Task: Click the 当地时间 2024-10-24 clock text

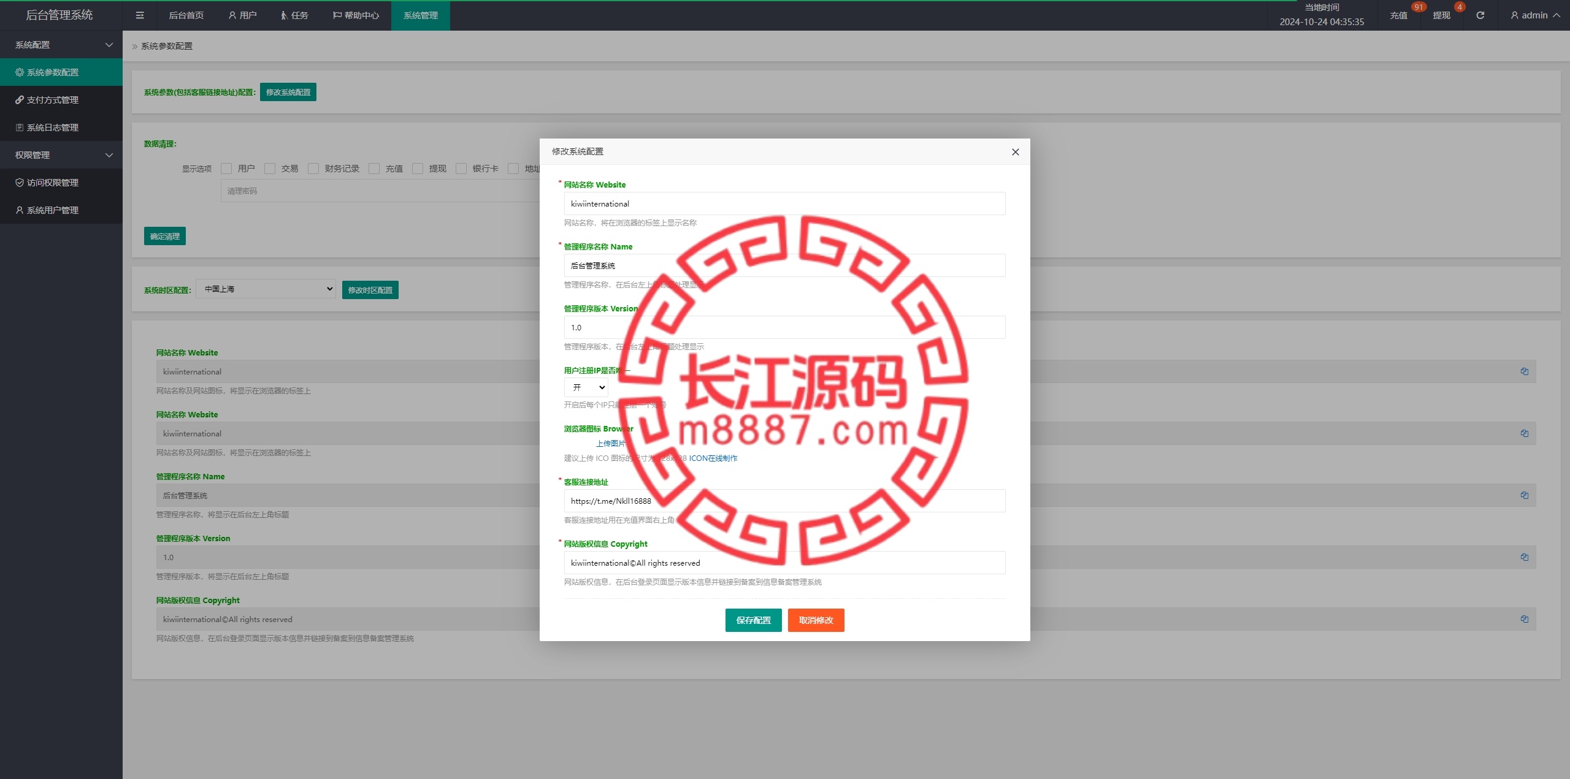Action: click(1322, 15)
